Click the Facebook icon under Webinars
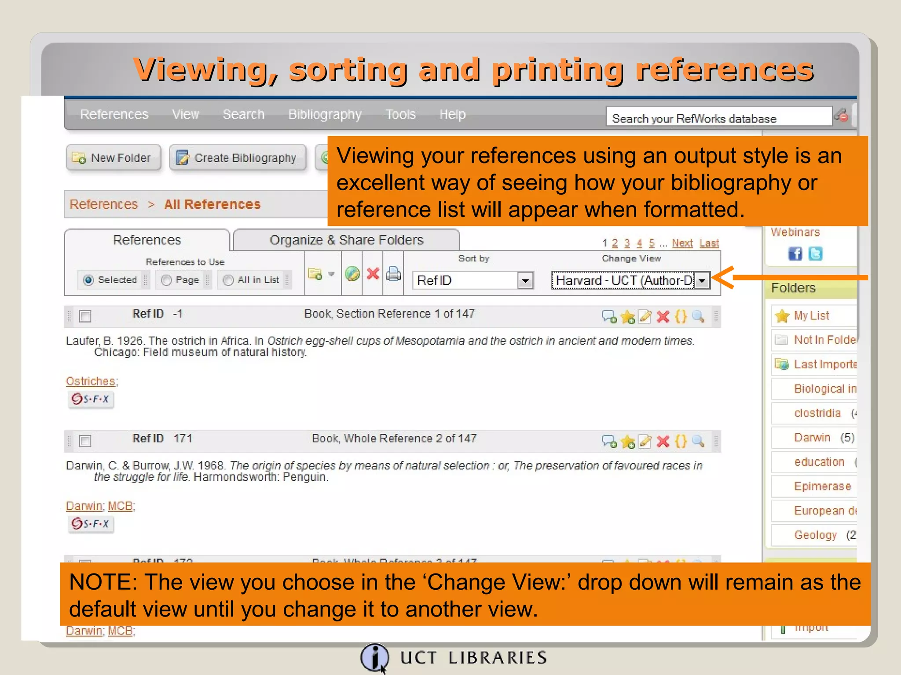 click(795, 254)
